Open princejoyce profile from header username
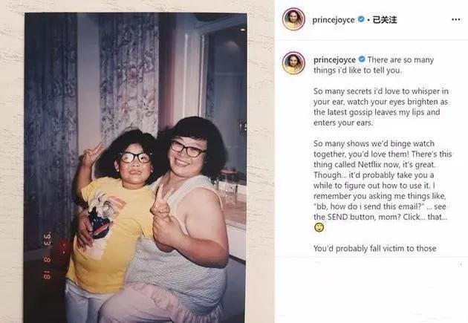This screenshot has width=468, height=323. click(x=334, y=20)
